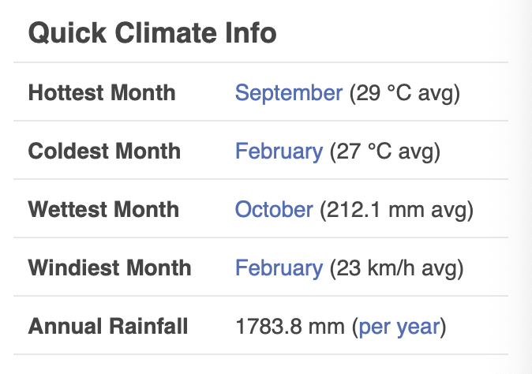This screenshot has width=532, height=374.
Task: Click the '(212.1 mm avg)' rainfall text
Action: (396, 210)
